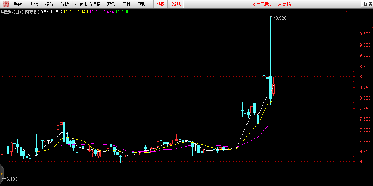Image resolution: width=373 pixels, height=186 pixels.
Task: Open the 工具 menu
Action: [126, 4]
